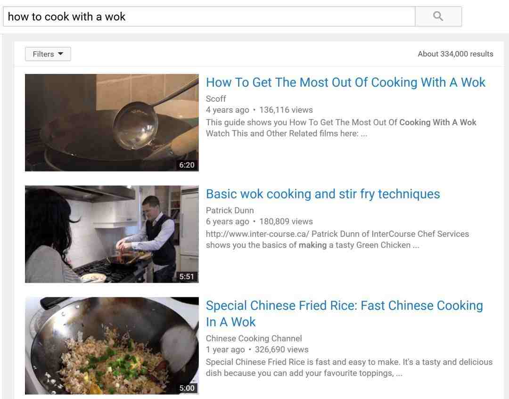Click the Patrick Dunn kitchen video thumbnail
The width and height of the screenshot is (509, 399).
[x=112, y=234]
